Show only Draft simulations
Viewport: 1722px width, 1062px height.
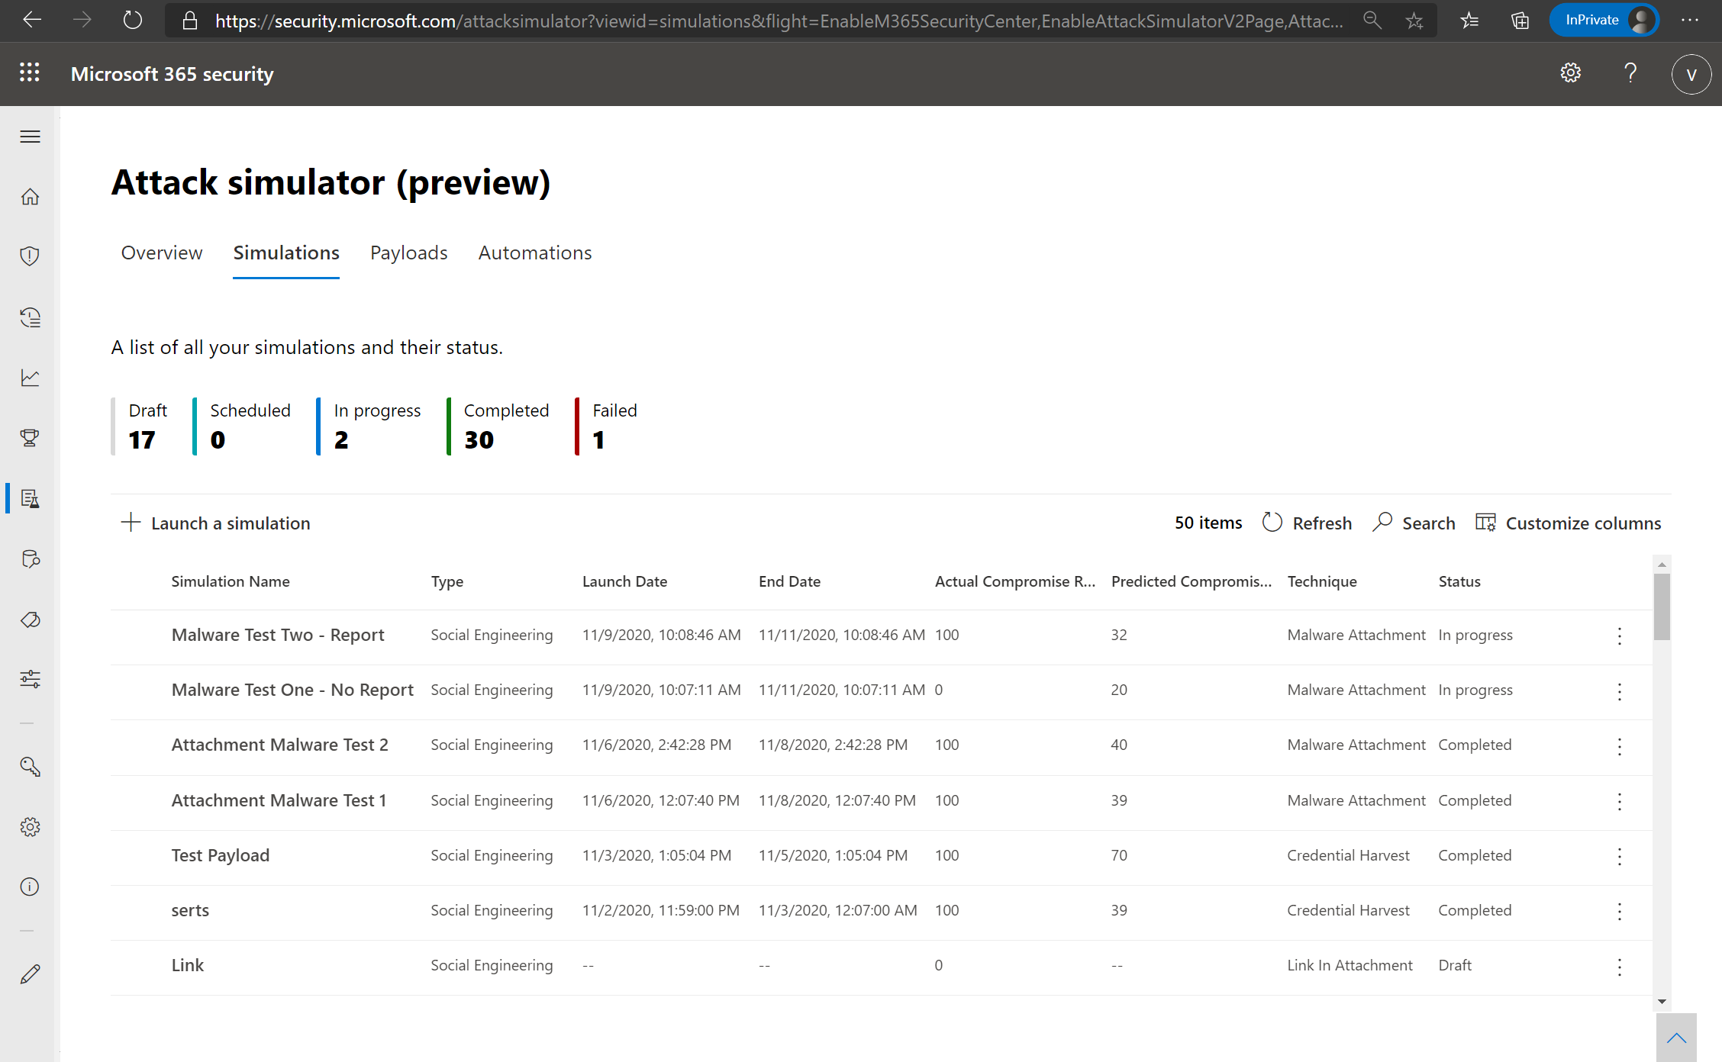pyautogui.click(x=146, y=426)
